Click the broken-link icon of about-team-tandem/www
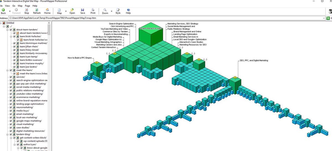 18,33
